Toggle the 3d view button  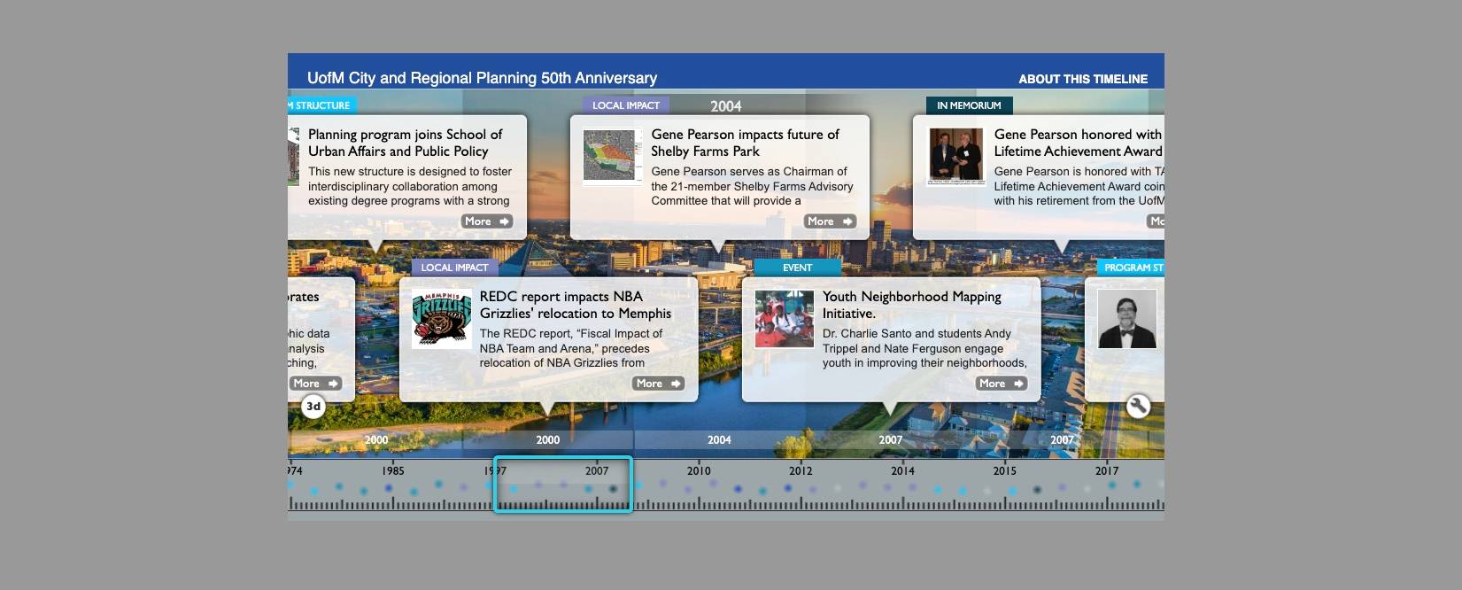click(313, 407)
